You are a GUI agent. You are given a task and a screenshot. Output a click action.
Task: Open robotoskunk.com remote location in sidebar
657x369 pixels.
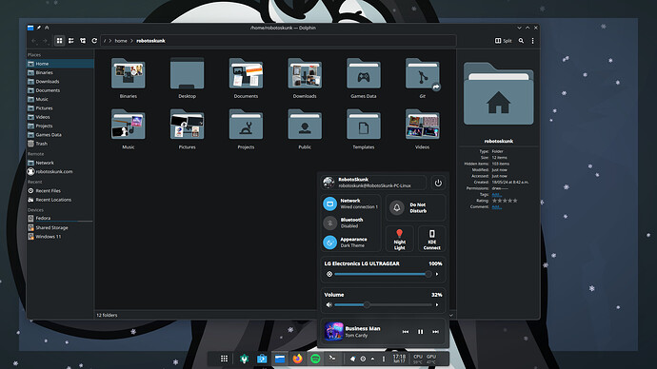(x=60, y=171)
